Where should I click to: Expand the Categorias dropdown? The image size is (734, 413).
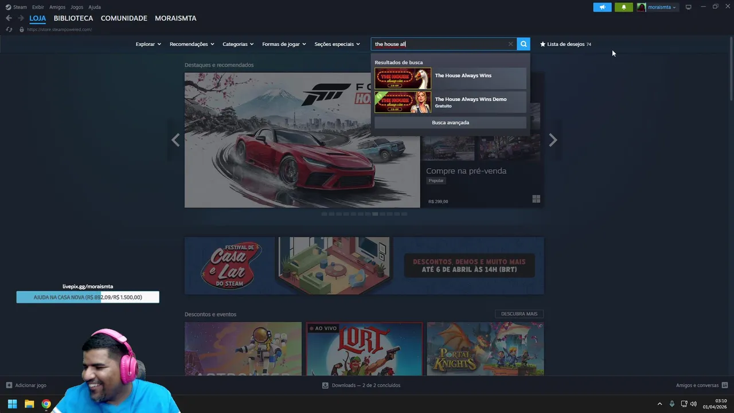(238, 44)
